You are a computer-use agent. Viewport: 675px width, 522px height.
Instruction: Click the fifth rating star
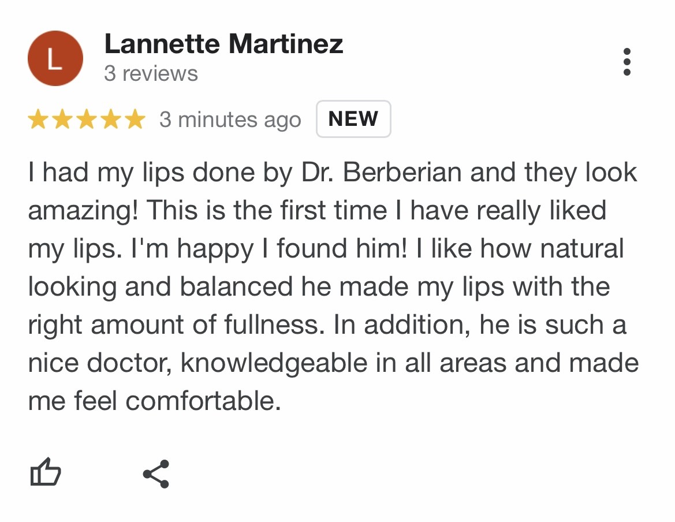click(x=135, y=120)
